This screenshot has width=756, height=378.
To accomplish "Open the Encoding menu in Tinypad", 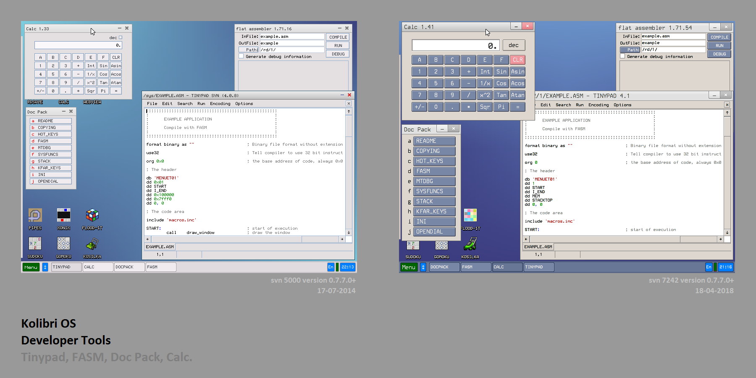I will [220, 103].
